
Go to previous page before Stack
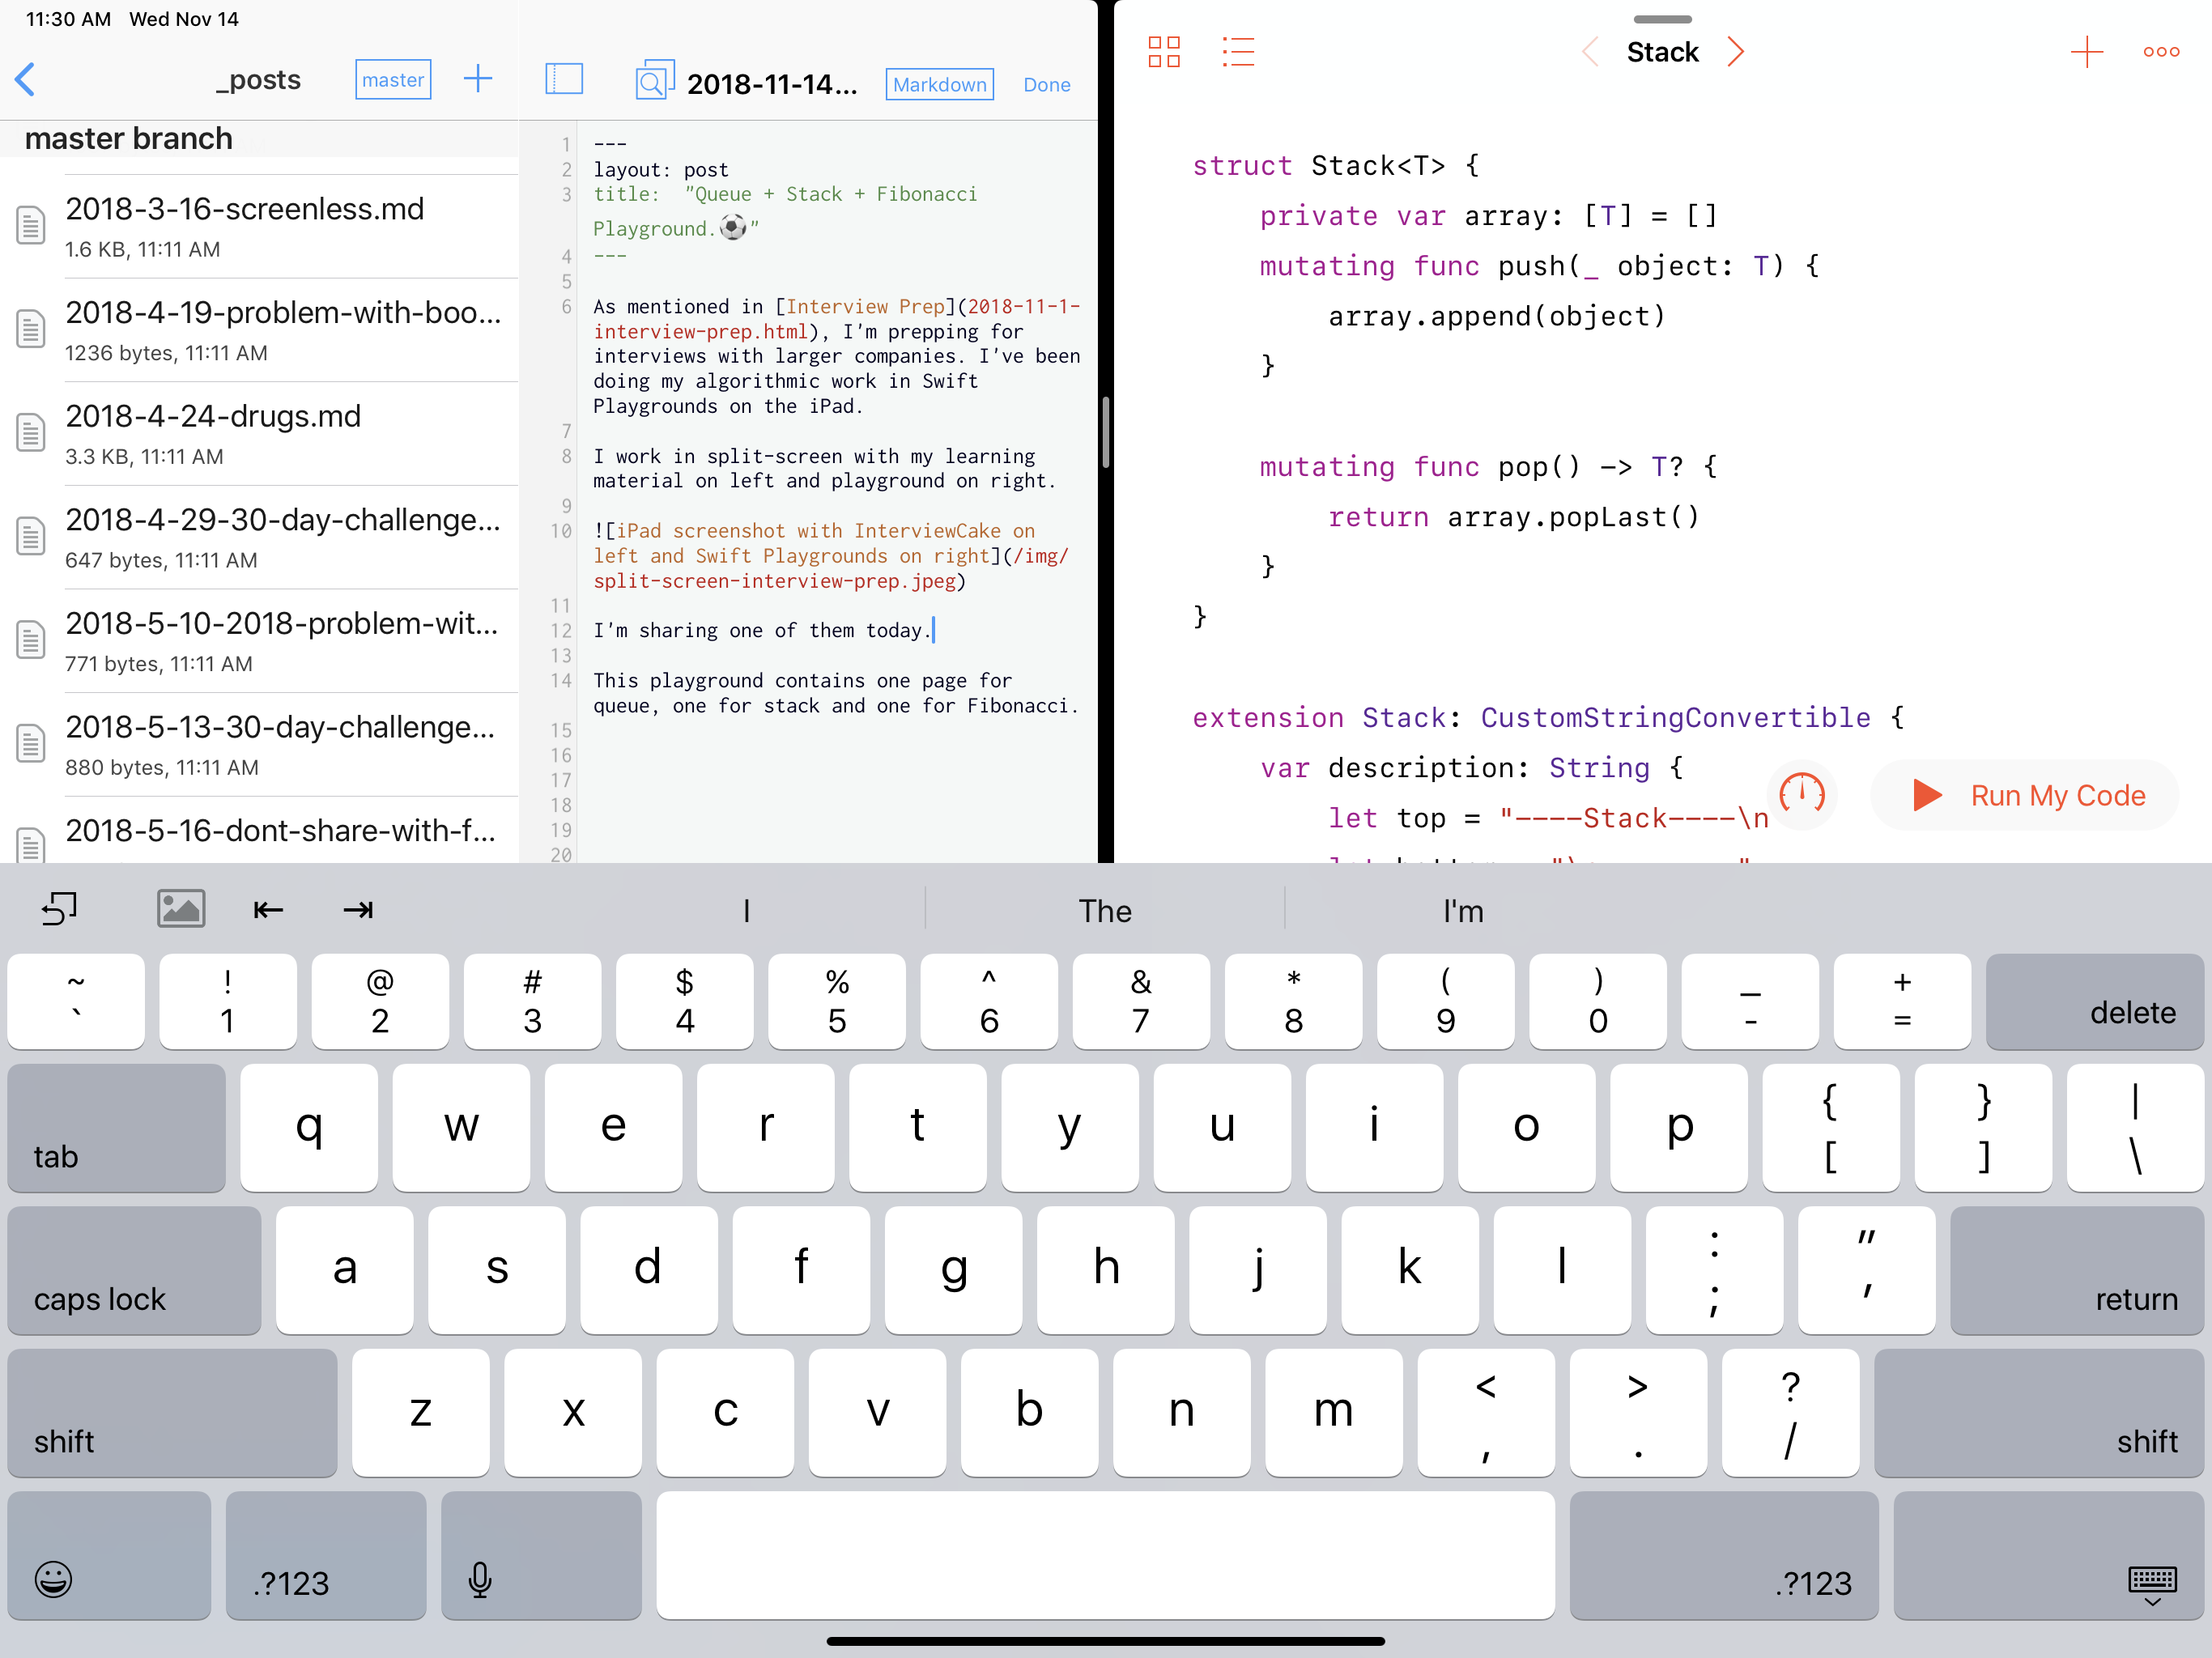click(x=1590, y=52)
